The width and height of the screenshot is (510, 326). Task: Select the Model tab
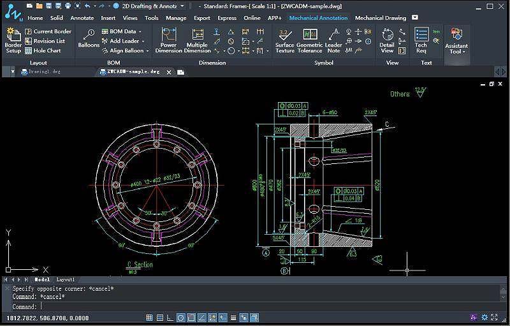[x=42, y=279]
